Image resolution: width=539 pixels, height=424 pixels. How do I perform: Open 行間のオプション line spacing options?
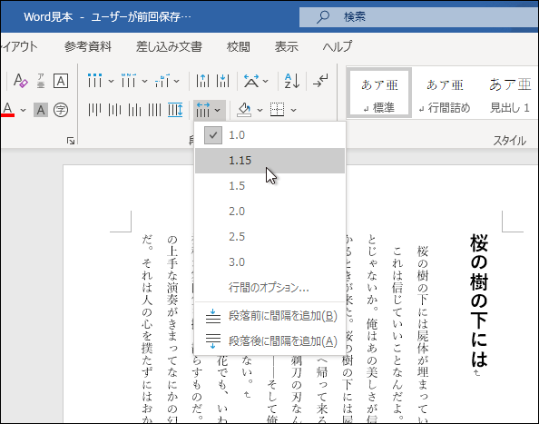click(x=269, y=288)
